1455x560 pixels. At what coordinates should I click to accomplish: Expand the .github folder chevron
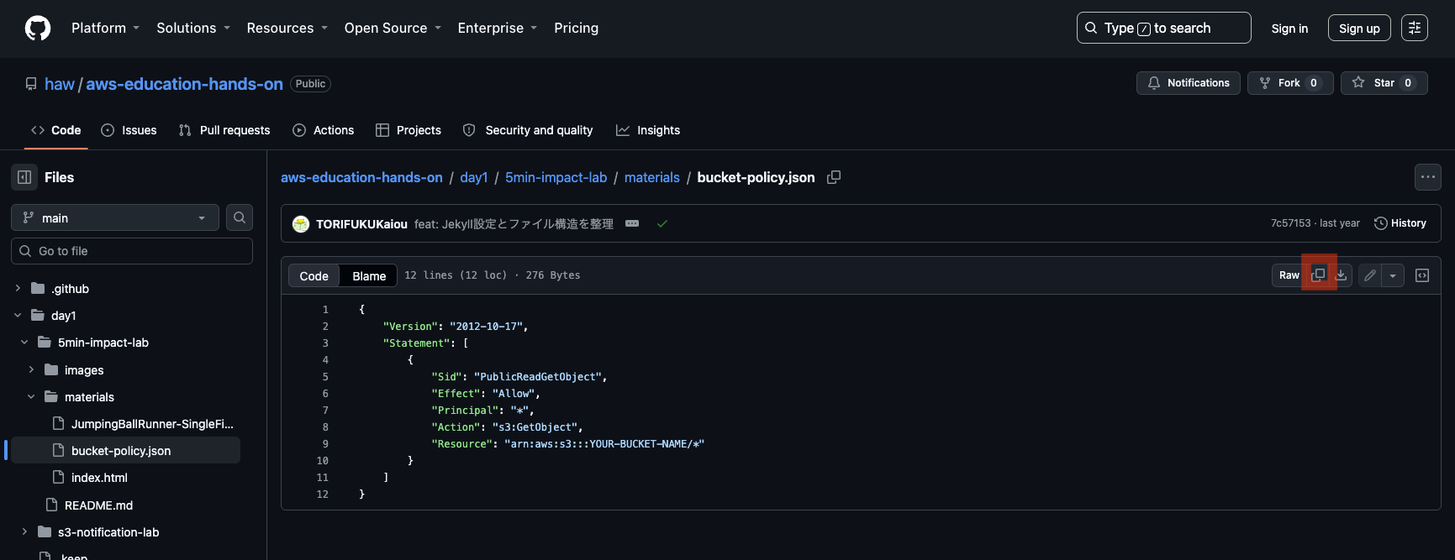pos(18,288)
